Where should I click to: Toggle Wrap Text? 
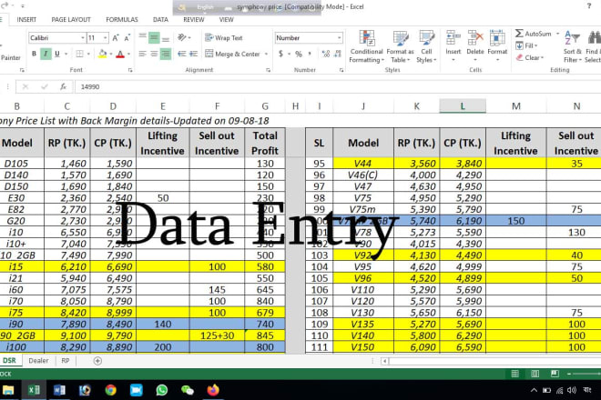click(224, 37)
